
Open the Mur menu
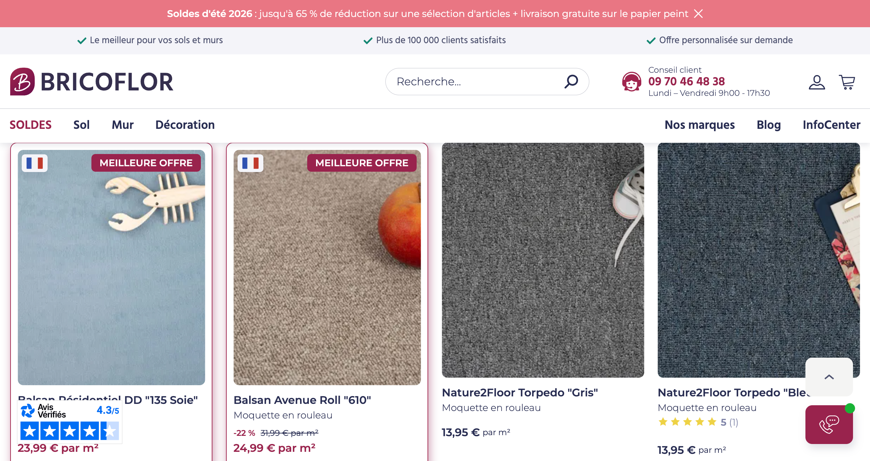point(123,125)
